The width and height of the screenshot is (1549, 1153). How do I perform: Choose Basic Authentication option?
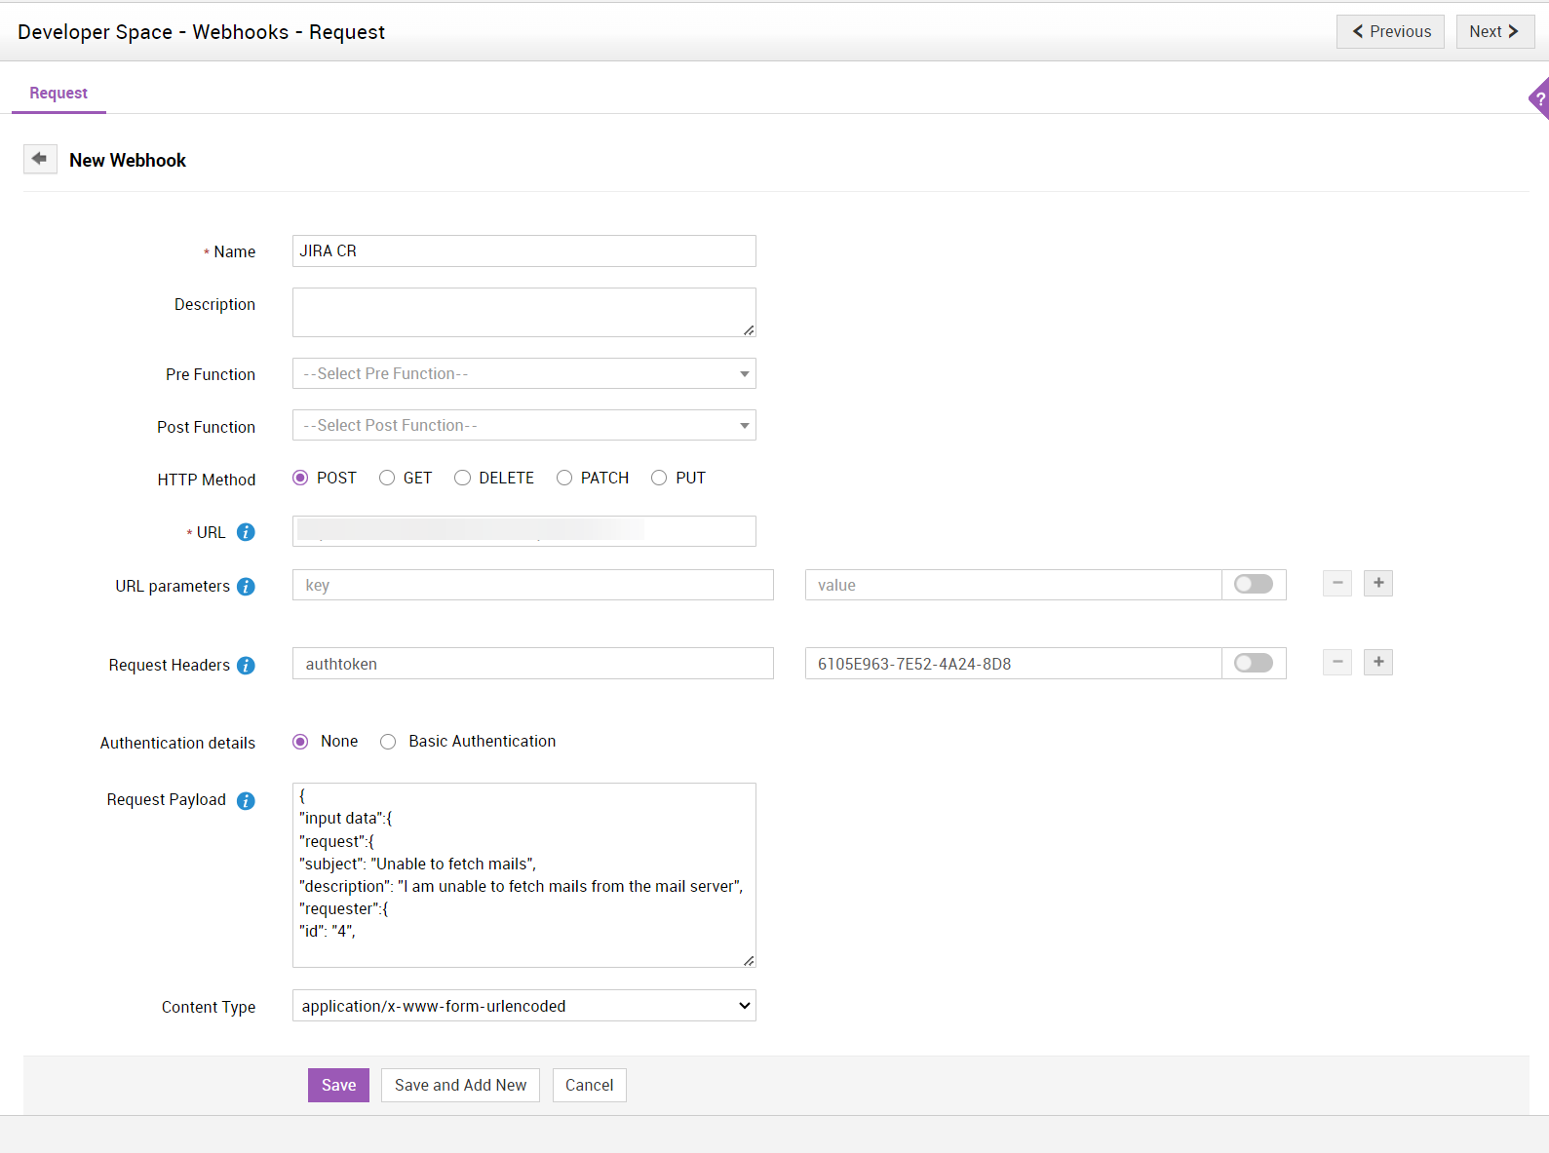(x=388, y=742)
